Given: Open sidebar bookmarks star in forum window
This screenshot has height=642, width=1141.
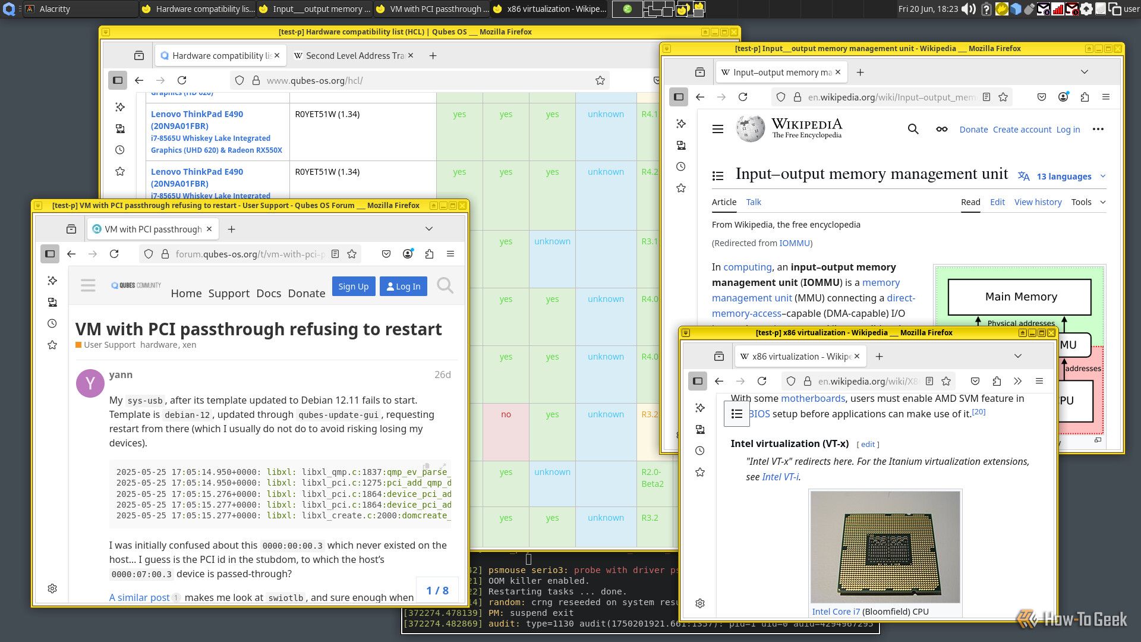Looking at the screenshot, I should [x=52, y=345].
